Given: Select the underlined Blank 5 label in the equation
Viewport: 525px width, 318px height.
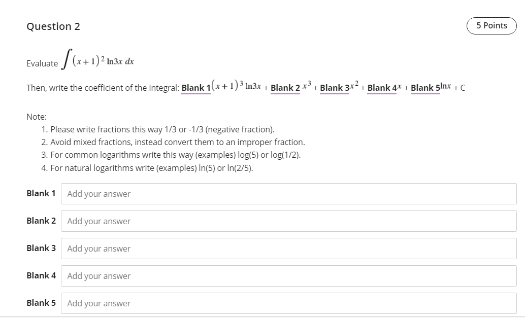Looking at the screenshot, I should coord(425,88).
